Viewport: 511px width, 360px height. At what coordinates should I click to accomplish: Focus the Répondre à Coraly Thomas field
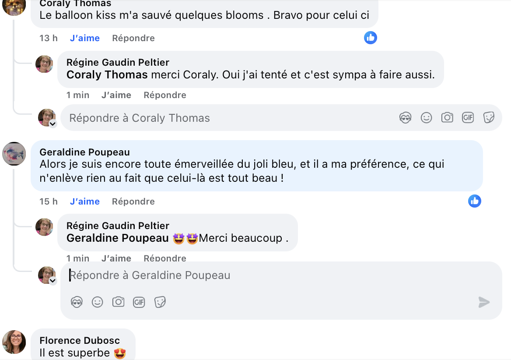(219, 118)
